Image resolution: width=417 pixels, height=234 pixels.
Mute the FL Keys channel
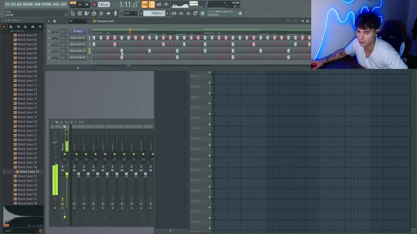point(49,32)
